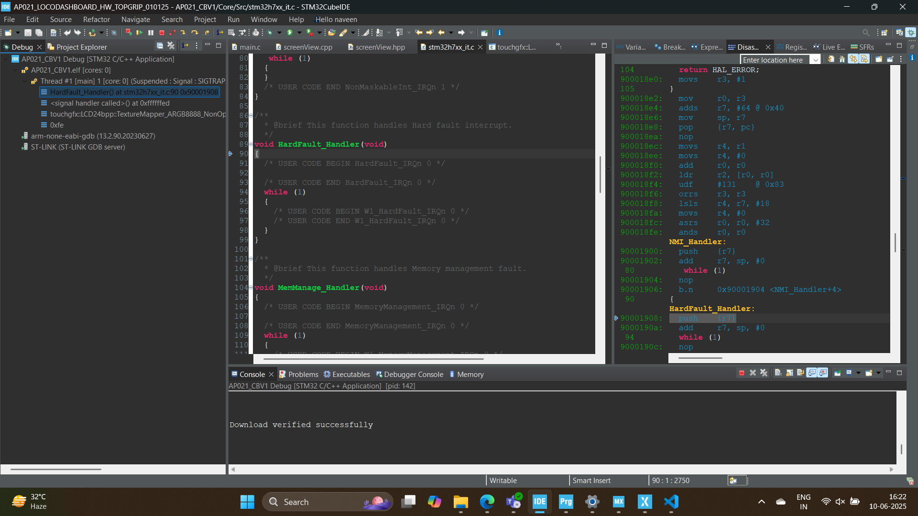Click the editor horizontal scrollbar
Screen dimensions: 918x516
point(373,358)
